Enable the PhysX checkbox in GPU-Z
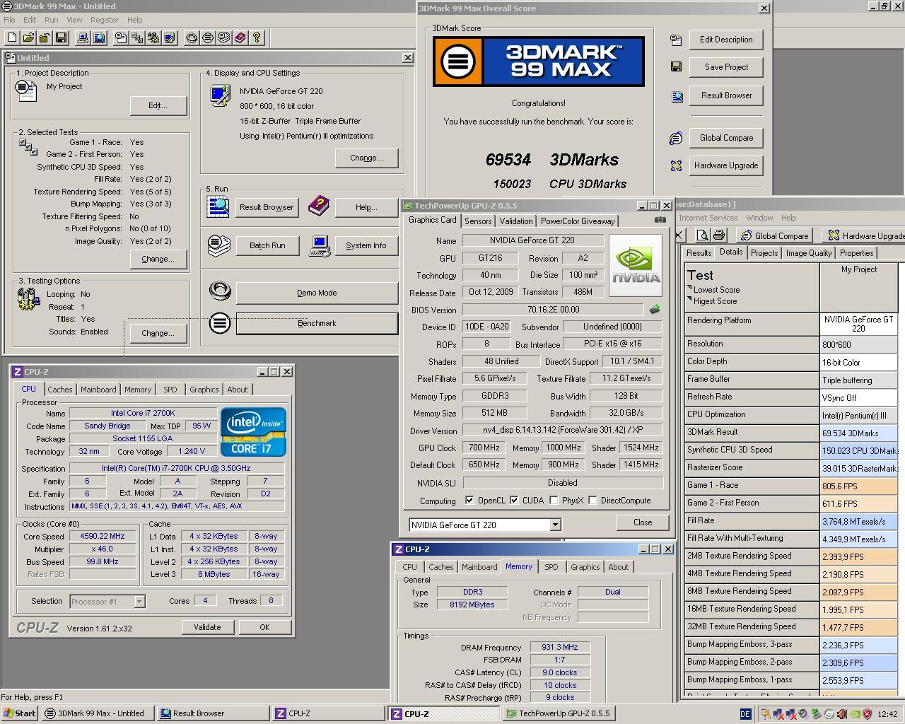The width and height of the screenshot is (905, 724). click(554, 501)
